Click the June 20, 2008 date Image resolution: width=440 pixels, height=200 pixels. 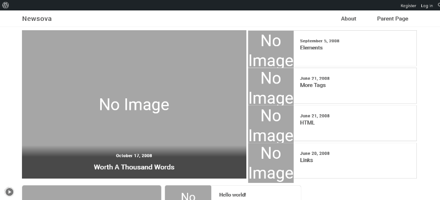point(315,153)
